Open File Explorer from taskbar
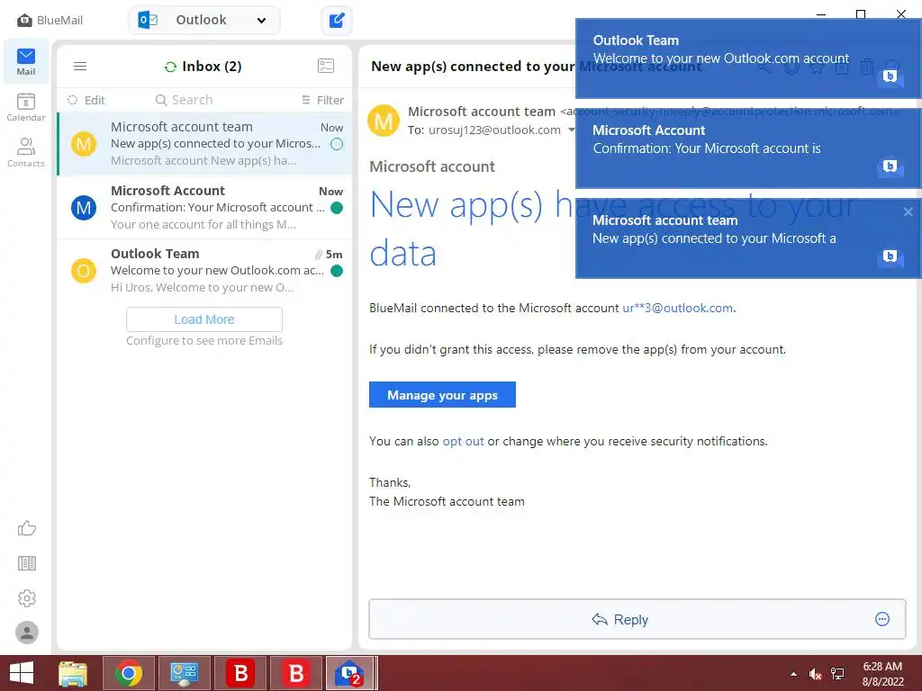 tap(73, 673)
